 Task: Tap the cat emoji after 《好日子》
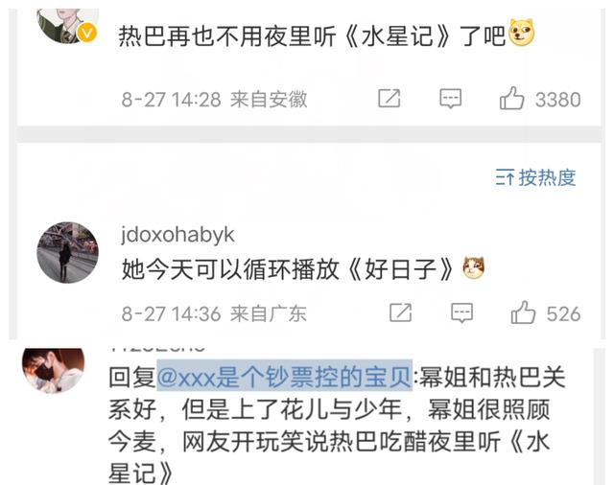pyautogui.click(x=473, y=268)
